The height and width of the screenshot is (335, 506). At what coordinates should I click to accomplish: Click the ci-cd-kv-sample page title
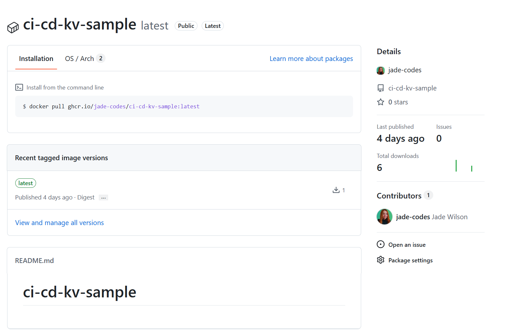[80, 25]
